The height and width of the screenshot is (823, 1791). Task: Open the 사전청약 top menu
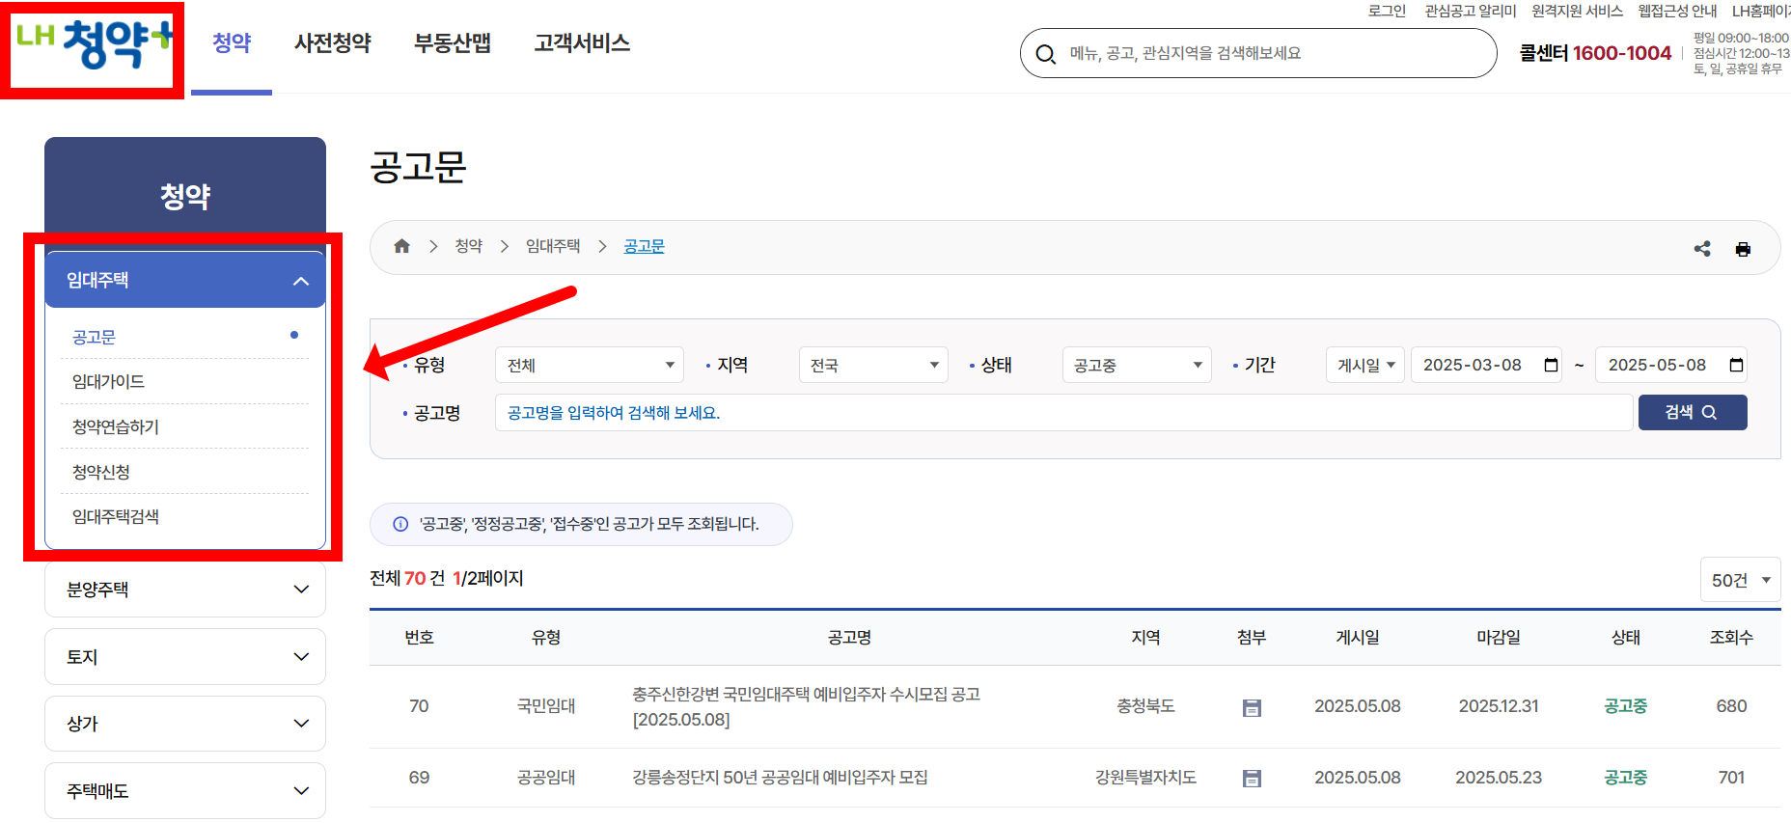333,43
